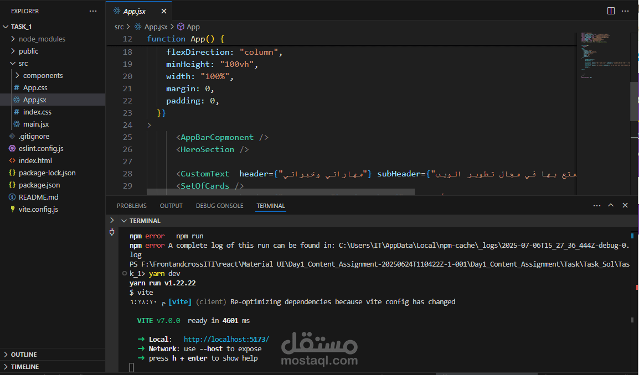The height and width of the screenshot is (375, 639).
Task: Open editor more actions ellipsis
Action: (x=625, y=11)
